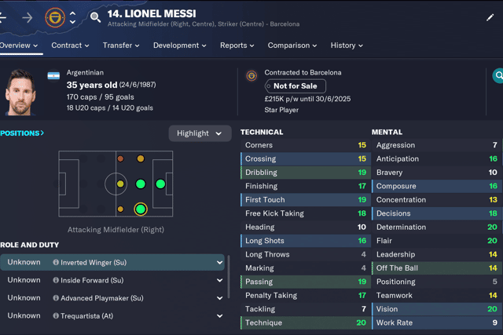503x335 pixels.
Task: Click the Not for Sale button
Action: pyautogui.click(x=296, y=86)
